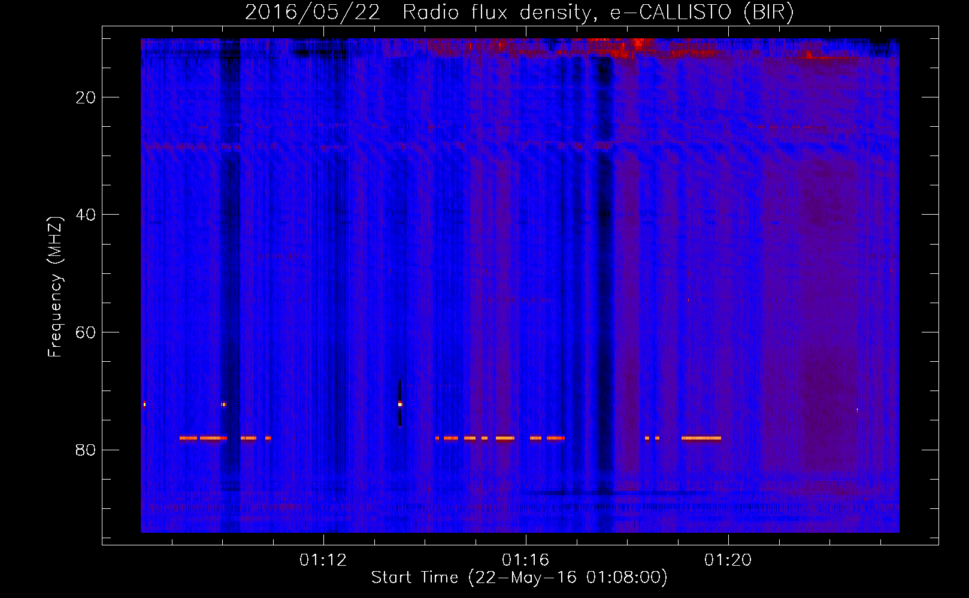Click the 20 frequency tick label
Image resolution: width=969 pixels, height=598 pixels.
[x=86, y=97]
